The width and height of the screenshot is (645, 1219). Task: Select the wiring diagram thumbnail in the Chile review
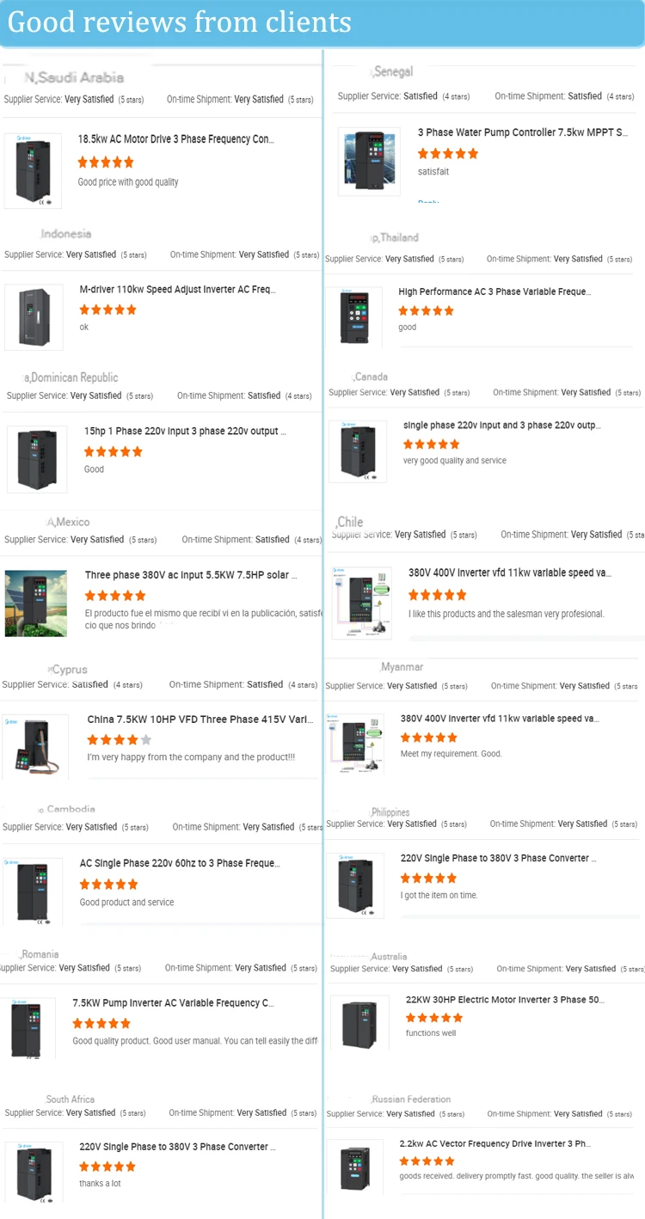tap(362, 603)
